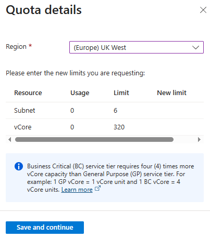The height and width of the screenshot is (239, 210).
Task: Click the New limit column header
Action: point(171,93)
